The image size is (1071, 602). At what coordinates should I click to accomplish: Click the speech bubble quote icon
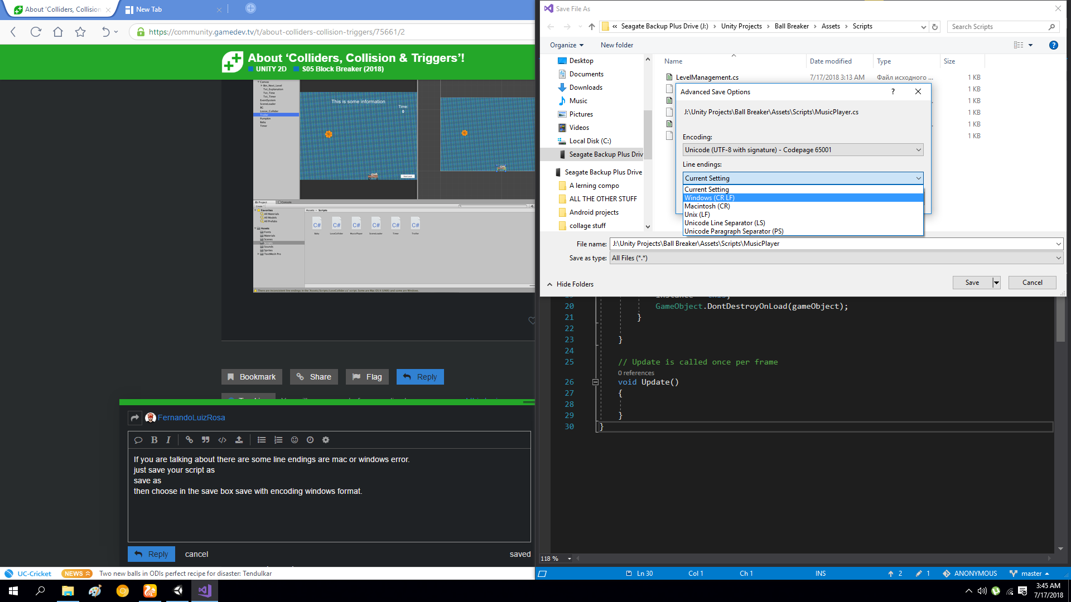pos(138,440)
